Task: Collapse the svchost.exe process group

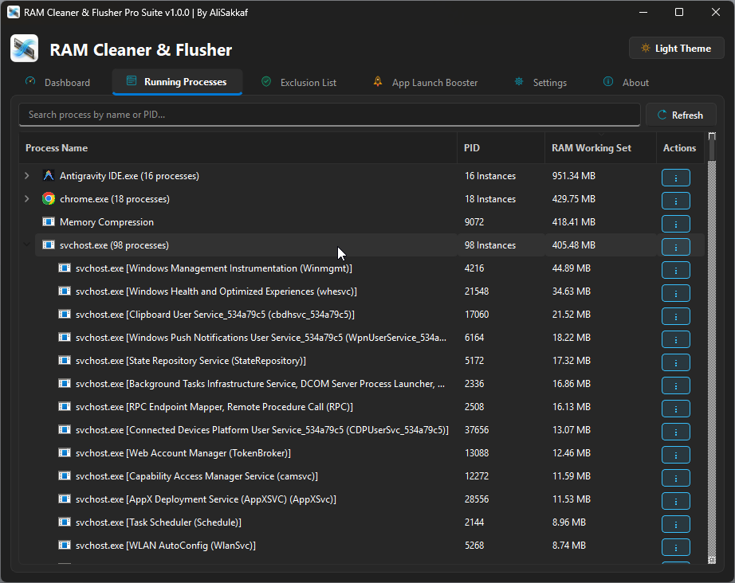Action: 27,245
